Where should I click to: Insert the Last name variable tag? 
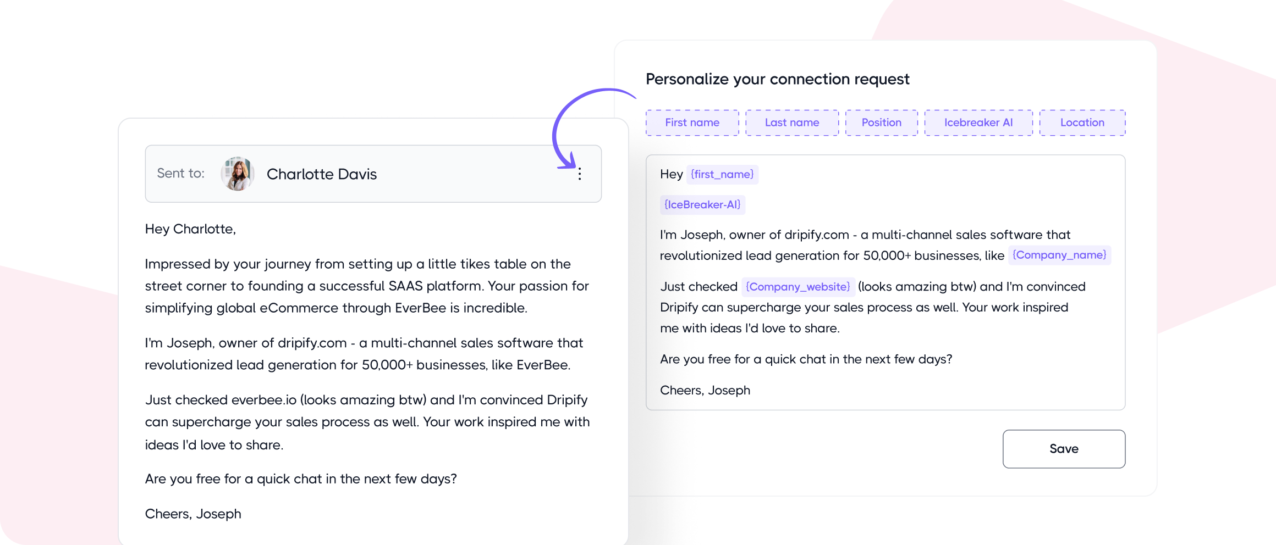791,123
